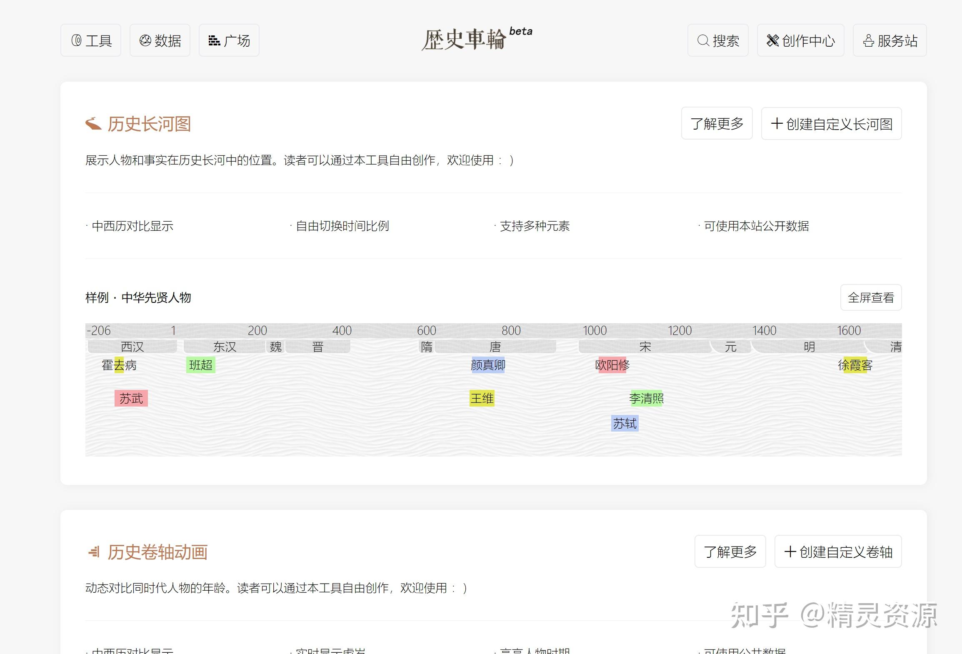Click the 工具 fingerprint icon
962x654 pixels.
[x=76, y=40]
